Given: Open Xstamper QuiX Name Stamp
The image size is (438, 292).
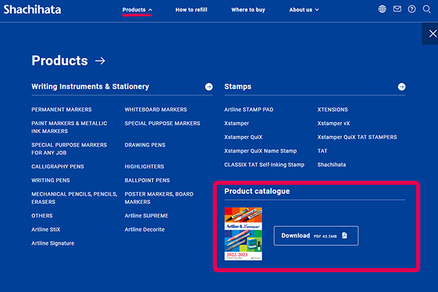Looking at the screenshot, I should 260,151.
